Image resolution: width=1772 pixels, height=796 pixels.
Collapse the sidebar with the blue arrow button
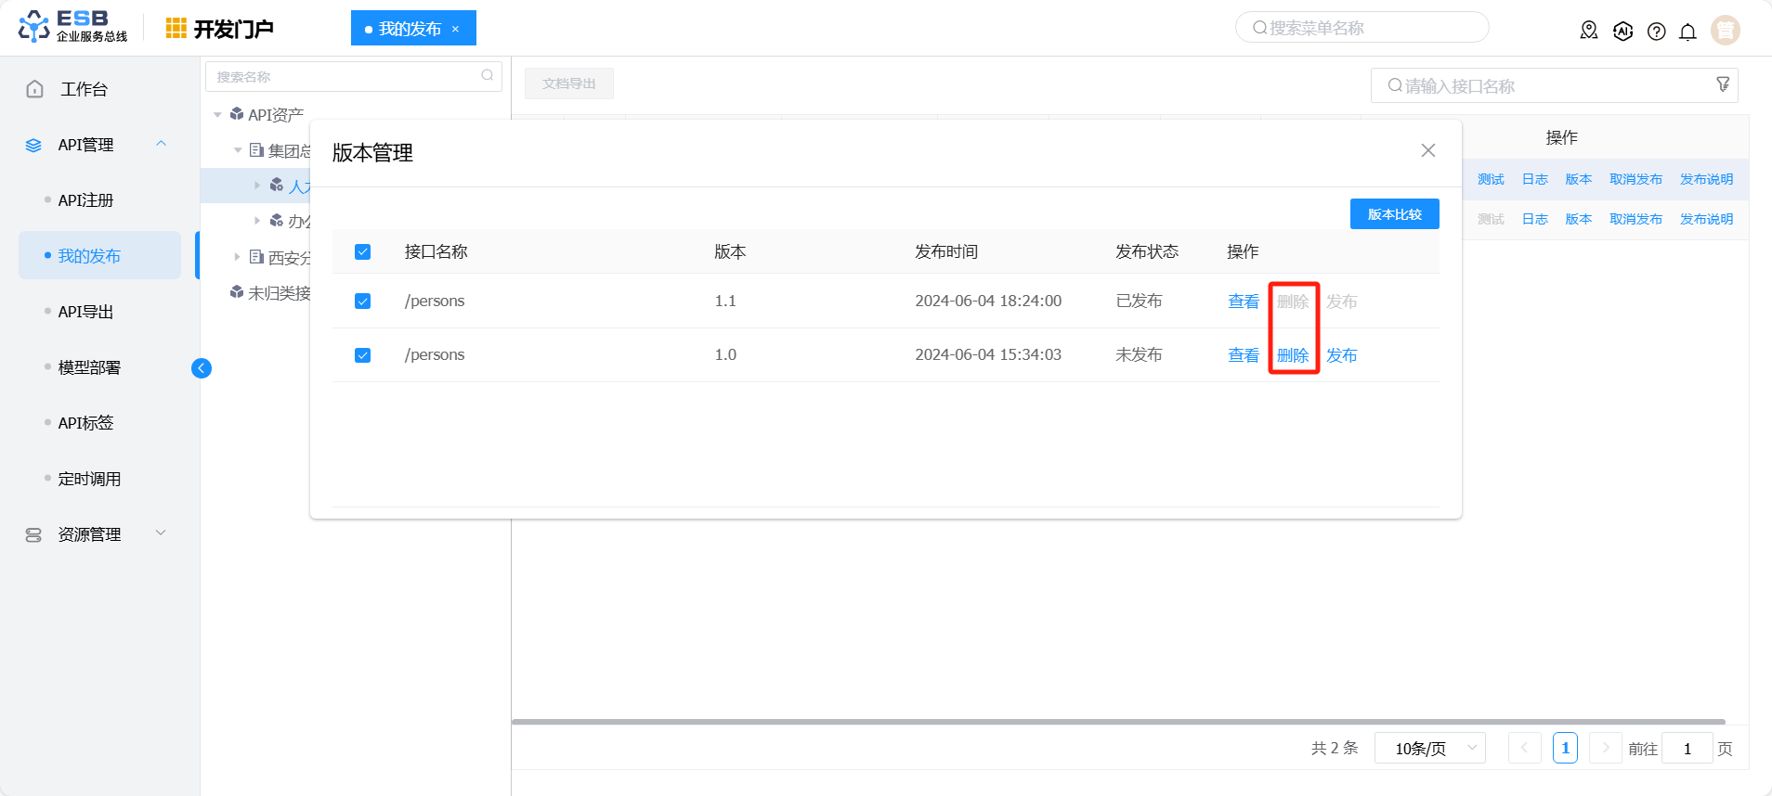tap(202, 368)
